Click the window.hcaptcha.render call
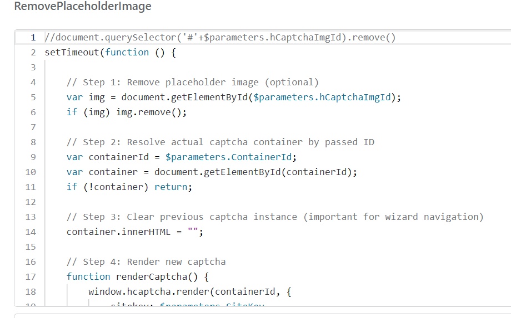 pos(151,292)
